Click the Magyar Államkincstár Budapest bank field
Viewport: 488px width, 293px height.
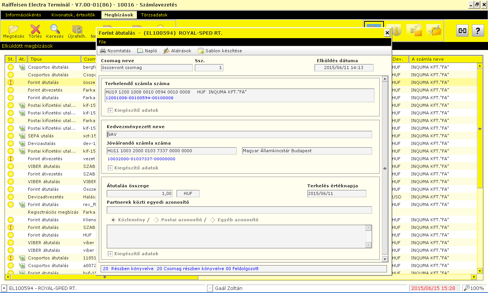tap(307, 151)
